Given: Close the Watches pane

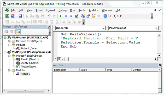Looking at the screenshot, I should click(160, 65).
